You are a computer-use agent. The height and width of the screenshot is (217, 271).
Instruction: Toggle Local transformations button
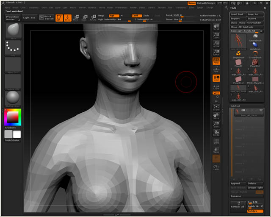(x=216, y=78)
